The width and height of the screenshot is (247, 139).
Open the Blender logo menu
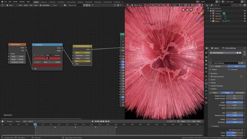(x=2, y=2)
